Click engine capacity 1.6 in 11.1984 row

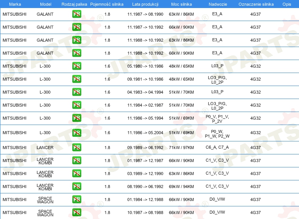click(x=107, y=105)
